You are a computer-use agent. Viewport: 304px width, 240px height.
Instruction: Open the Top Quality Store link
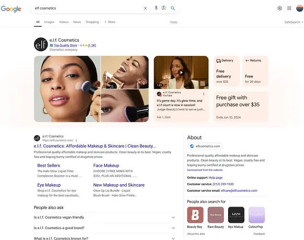click(65, 45)
